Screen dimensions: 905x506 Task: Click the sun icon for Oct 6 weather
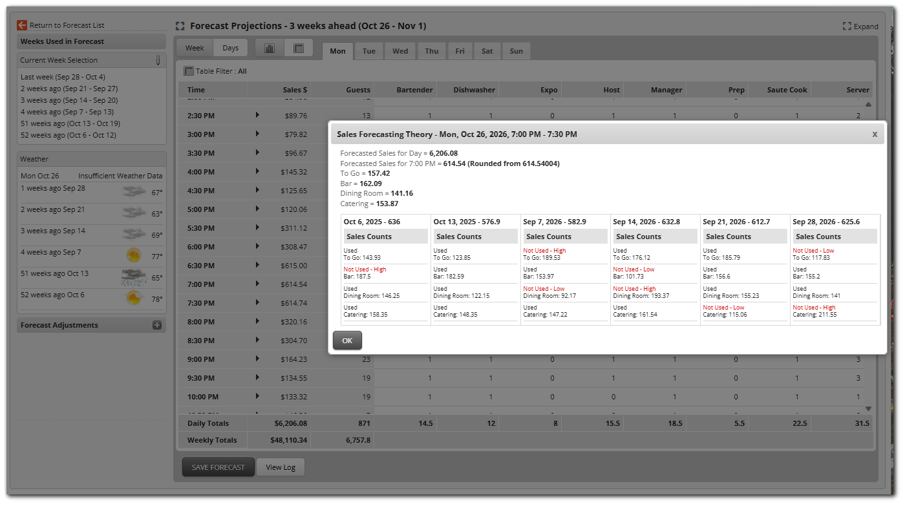[x=134, y=298]
